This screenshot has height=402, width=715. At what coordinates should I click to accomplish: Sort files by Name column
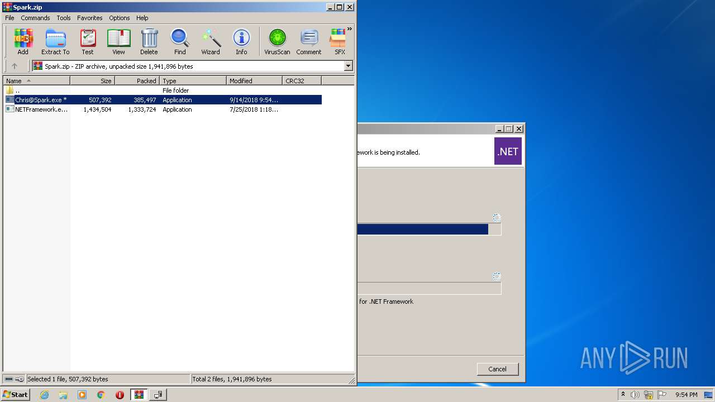point(37,81)
